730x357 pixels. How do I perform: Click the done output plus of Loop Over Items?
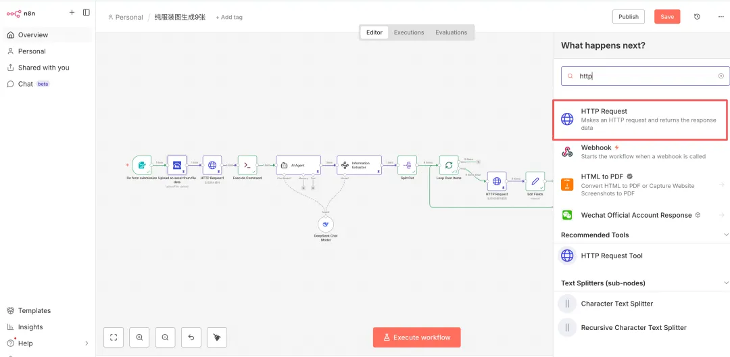pos(479,162)
